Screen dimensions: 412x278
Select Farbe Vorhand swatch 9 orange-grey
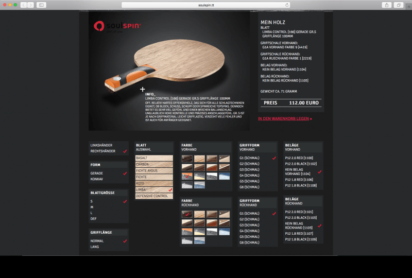tap(187, 176)
